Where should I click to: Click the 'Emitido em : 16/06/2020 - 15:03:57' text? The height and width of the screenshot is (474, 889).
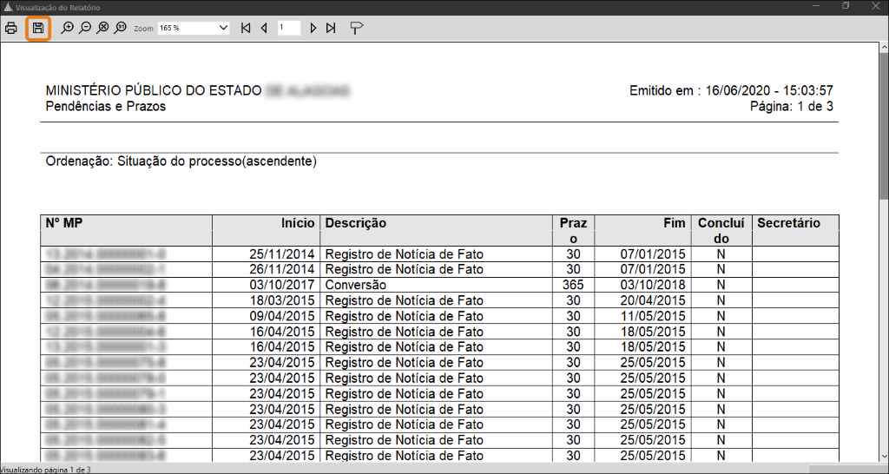pyautogui.click(x=731, y=90)
